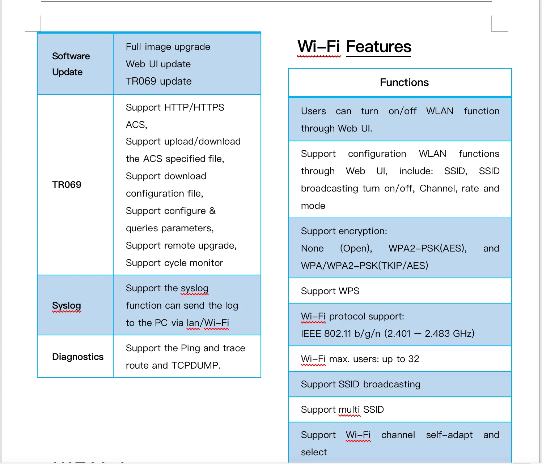Screen dimensions: 542x464
Task: Click "broadcasting turn on/off, Channel, rate and" line
Action: tap(400, 188)
